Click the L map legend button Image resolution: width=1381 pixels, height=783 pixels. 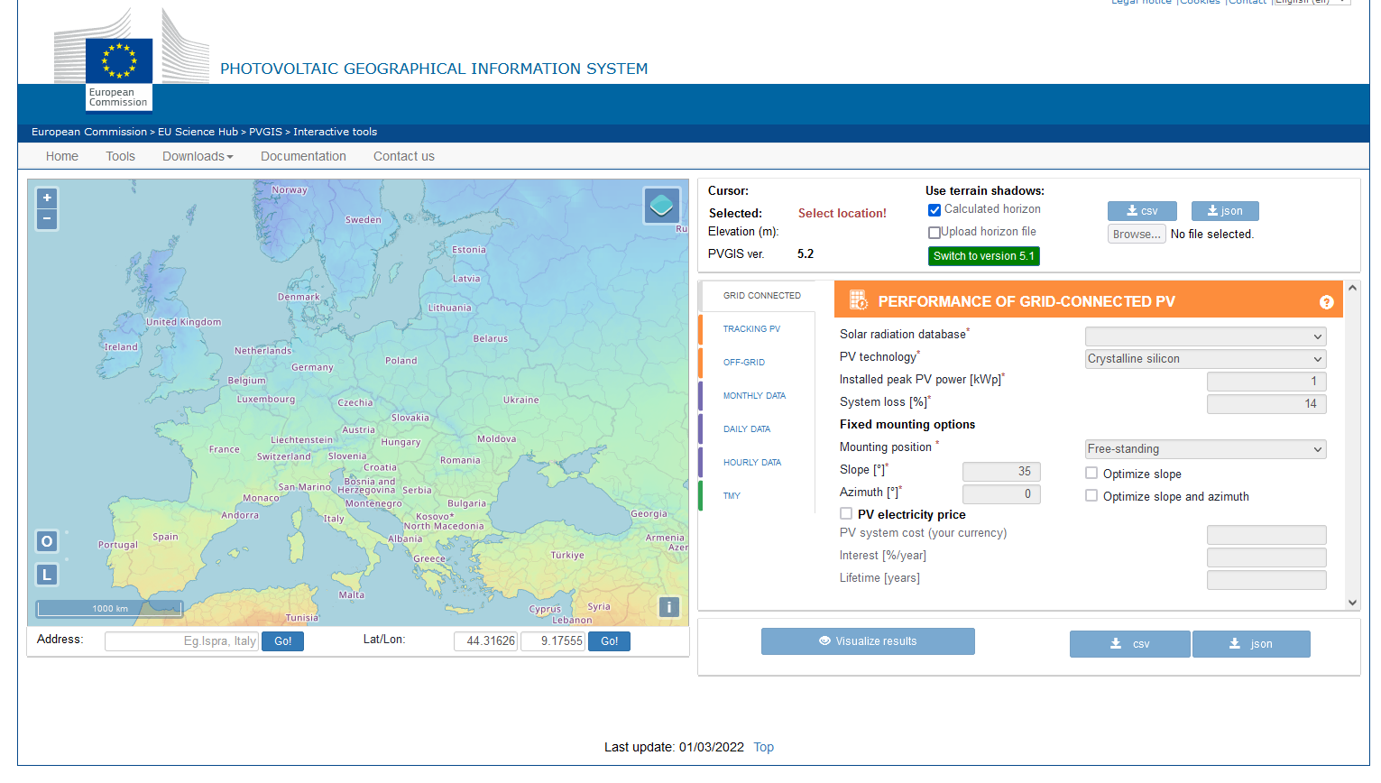coord(47,575)
